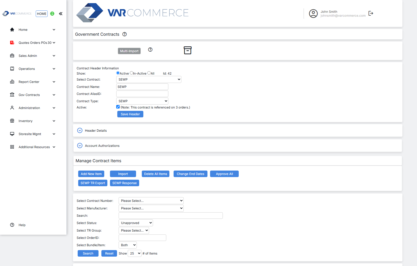The width and height of the screenshot is (417, 266).
Task: Click the Administration person icon
Action: click(x=12, y=108)
